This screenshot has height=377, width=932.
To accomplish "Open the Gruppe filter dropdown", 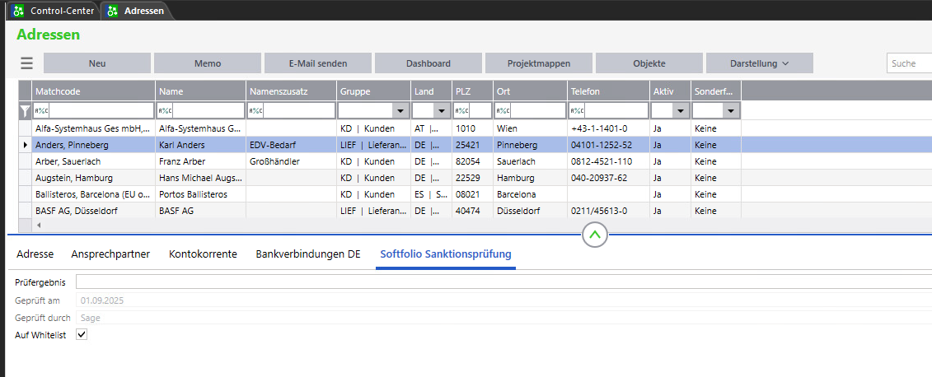I will (400, 110).
